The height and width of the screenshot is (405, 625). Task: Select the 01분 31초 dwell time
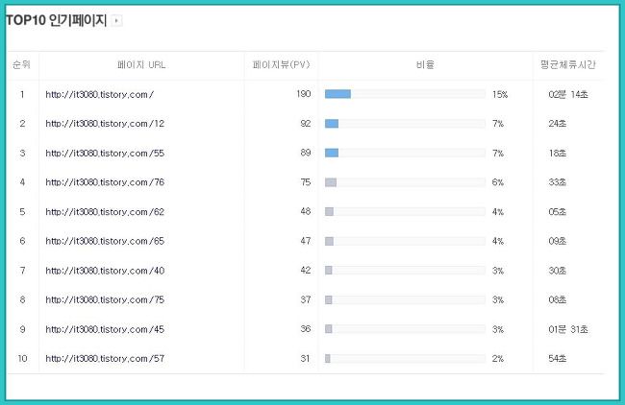coord(568,329)
